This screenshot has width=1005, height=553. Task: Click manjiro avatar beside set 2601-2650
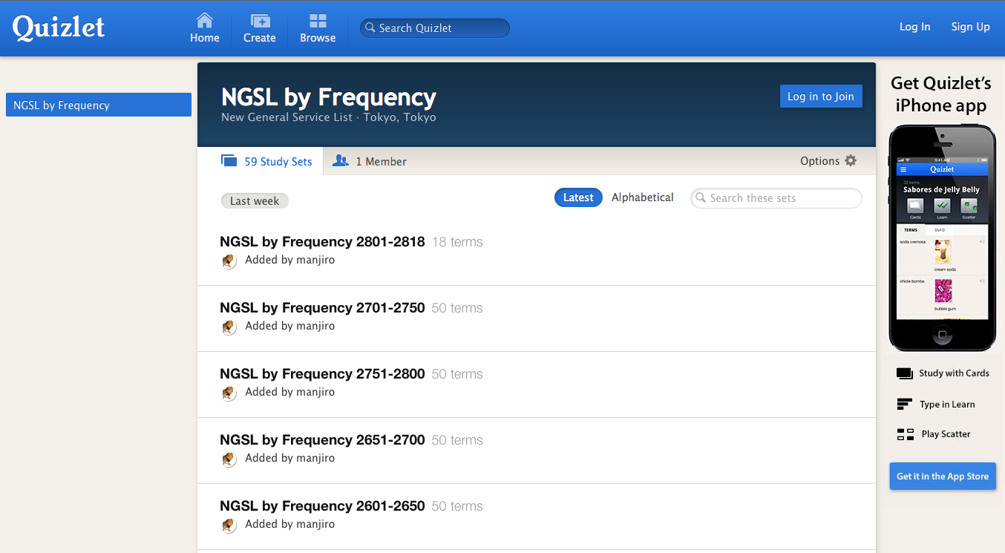[x=229, y=525]
